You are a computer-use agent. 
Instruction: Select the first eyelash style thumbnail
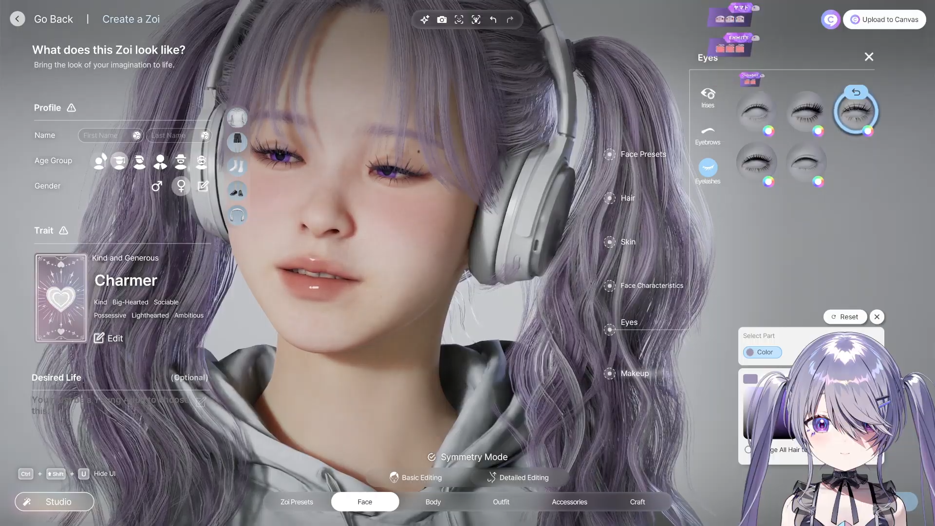tap(756, 112)
